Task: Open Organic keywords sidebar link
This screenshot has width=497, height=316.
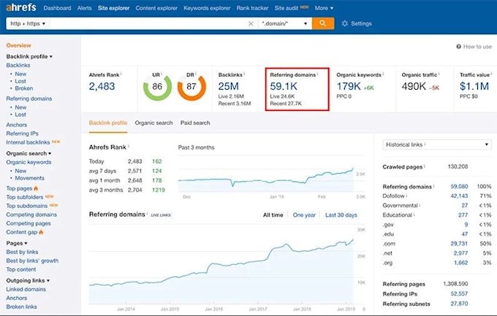Action: point(29,162)
